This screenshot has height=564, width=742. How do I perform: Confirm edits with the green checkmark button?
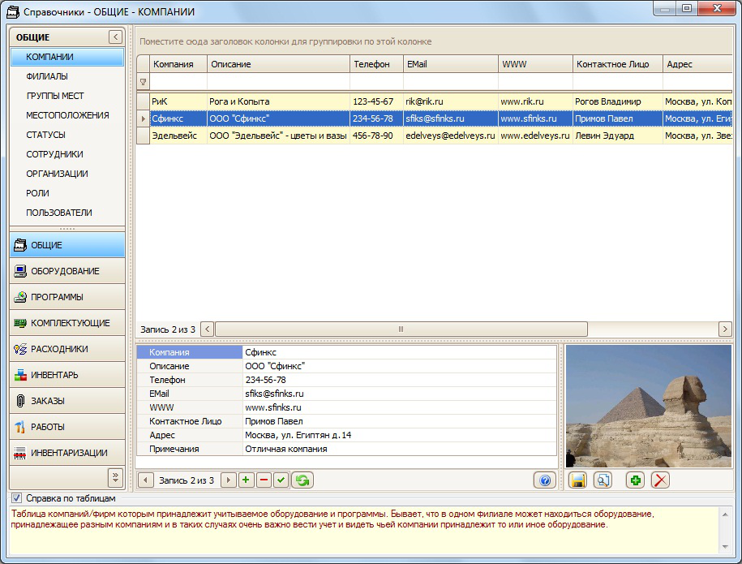pos(281,480)
